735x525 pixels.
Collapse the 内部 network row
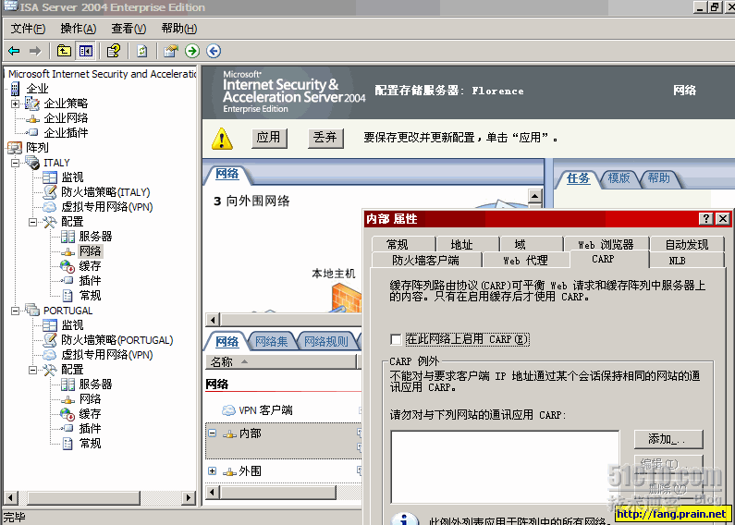[x=213, y=433]
